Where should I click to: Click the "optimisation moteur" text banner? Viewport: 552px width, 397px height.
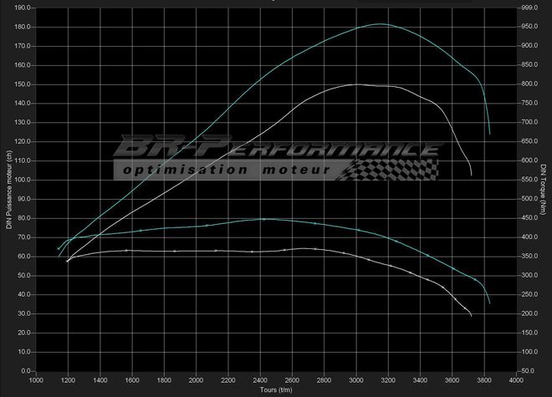click(224, 170)
